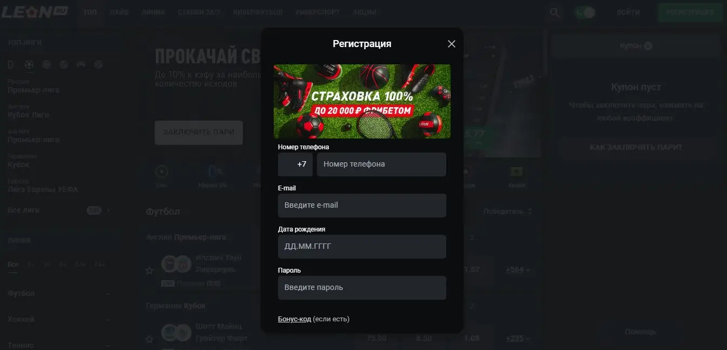Open the +7 country code selector
The height and width of the screenshot is (350, 727).
coord(295,164)
